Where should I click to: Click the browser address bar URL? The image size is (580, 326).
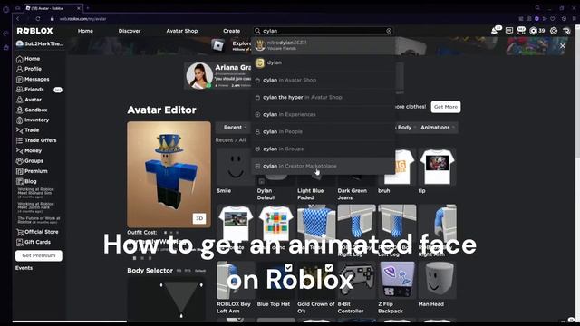(x=82, y=18)
